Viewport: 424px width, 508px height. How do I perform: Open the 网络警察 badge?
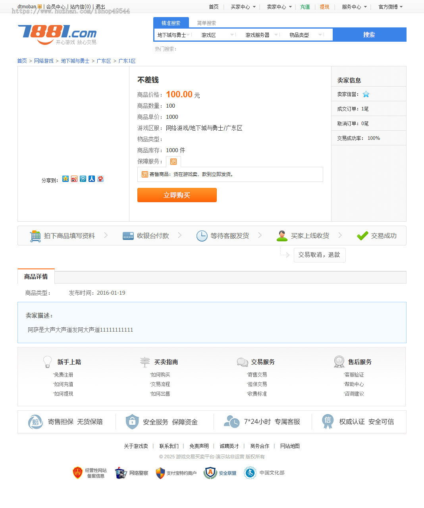click(x=131, y=473)
